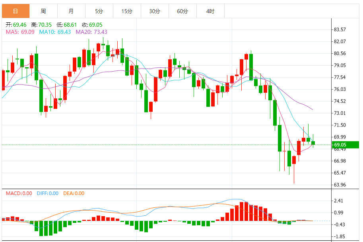Screen dimensions: 363x242
Task: Click the 66.98 price axis label
Action: pyautogui.click(x=340, y=161)
